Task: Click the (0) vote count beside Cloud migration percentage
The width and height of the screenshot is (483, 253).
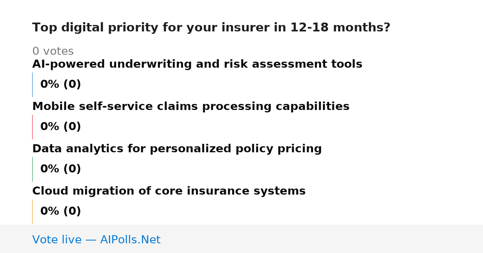Action: coord(72,212)
